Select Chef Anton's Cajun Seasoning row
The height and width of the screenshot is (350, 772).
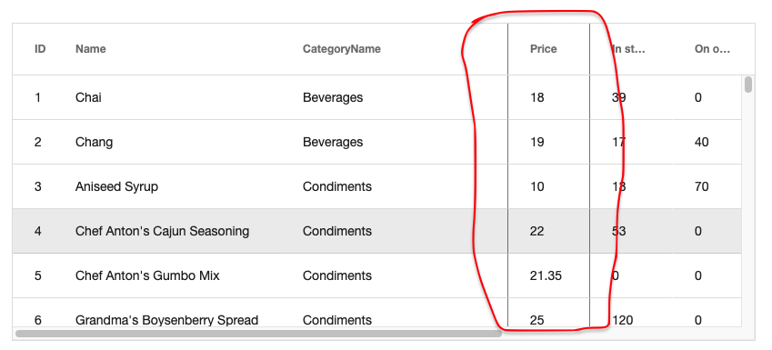[376, 231]
